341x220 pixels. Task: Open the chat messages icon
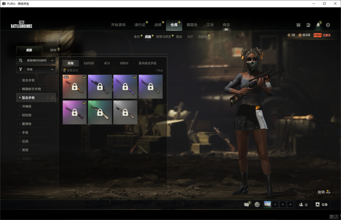[247, 204]
